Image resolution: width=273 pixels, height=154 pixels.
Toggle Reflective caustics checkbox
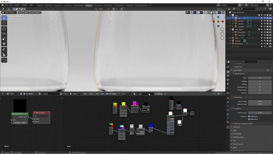coord(249,116)
